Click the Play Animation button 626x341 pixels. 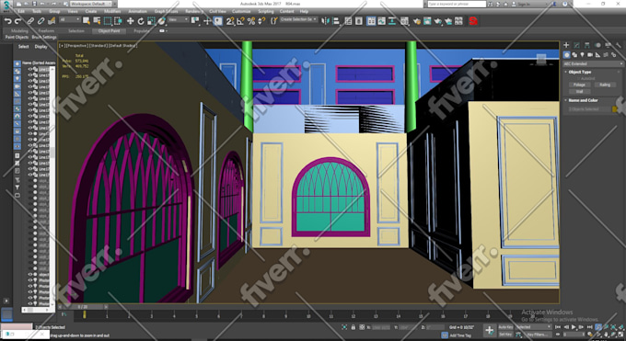574,327
